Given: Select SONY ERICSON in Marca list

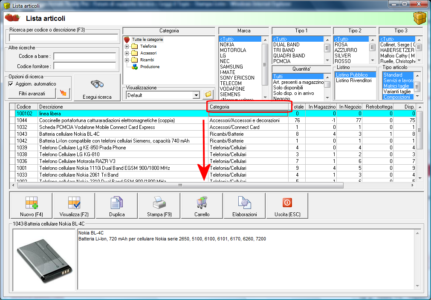Looking at the screenshot, I should click(x=240, y=78).
